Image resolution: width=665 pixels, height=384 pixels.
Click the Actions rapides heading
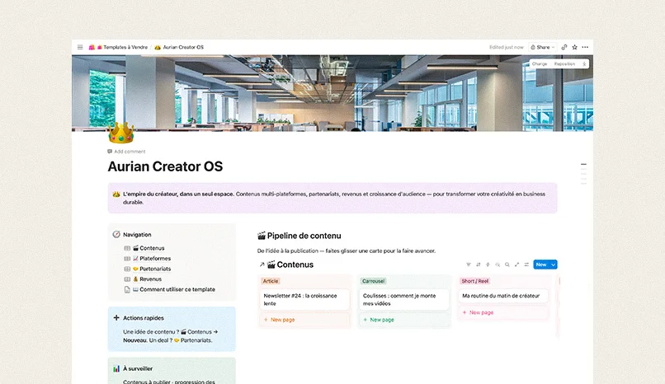(144, 318)
